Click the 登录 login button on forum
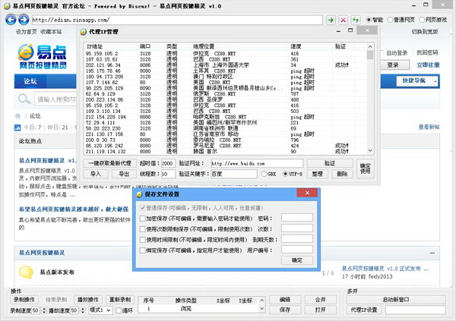Image resolution: width=456 pixels, height=321 pixels. tap(393, 65)
